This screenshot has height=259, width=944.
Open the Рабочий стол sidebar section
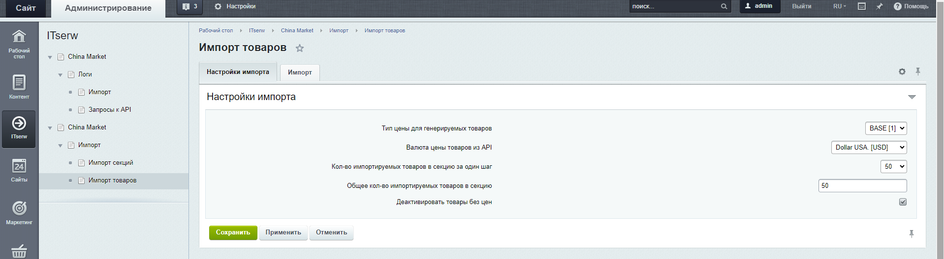19,44
